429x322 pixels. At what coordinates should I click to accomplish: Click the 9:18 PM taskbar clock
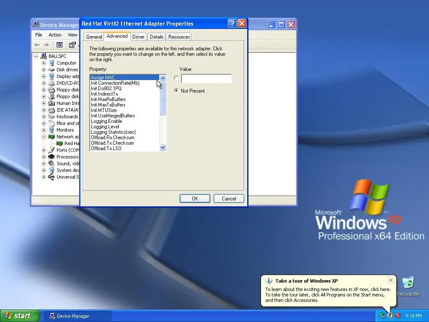[413, 316]
